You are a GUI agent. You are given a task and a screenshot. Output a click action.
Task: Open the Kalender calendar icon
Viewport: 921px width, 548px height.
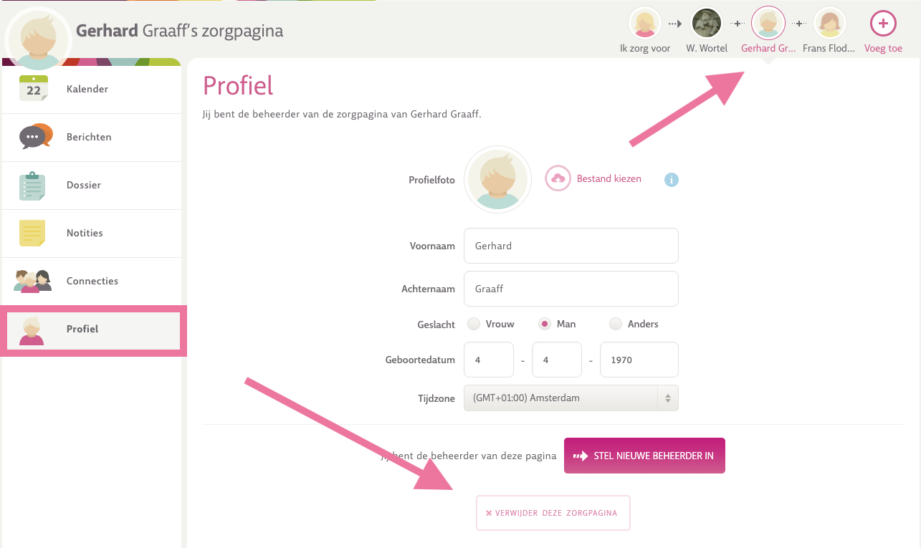[x=33, y=89]
